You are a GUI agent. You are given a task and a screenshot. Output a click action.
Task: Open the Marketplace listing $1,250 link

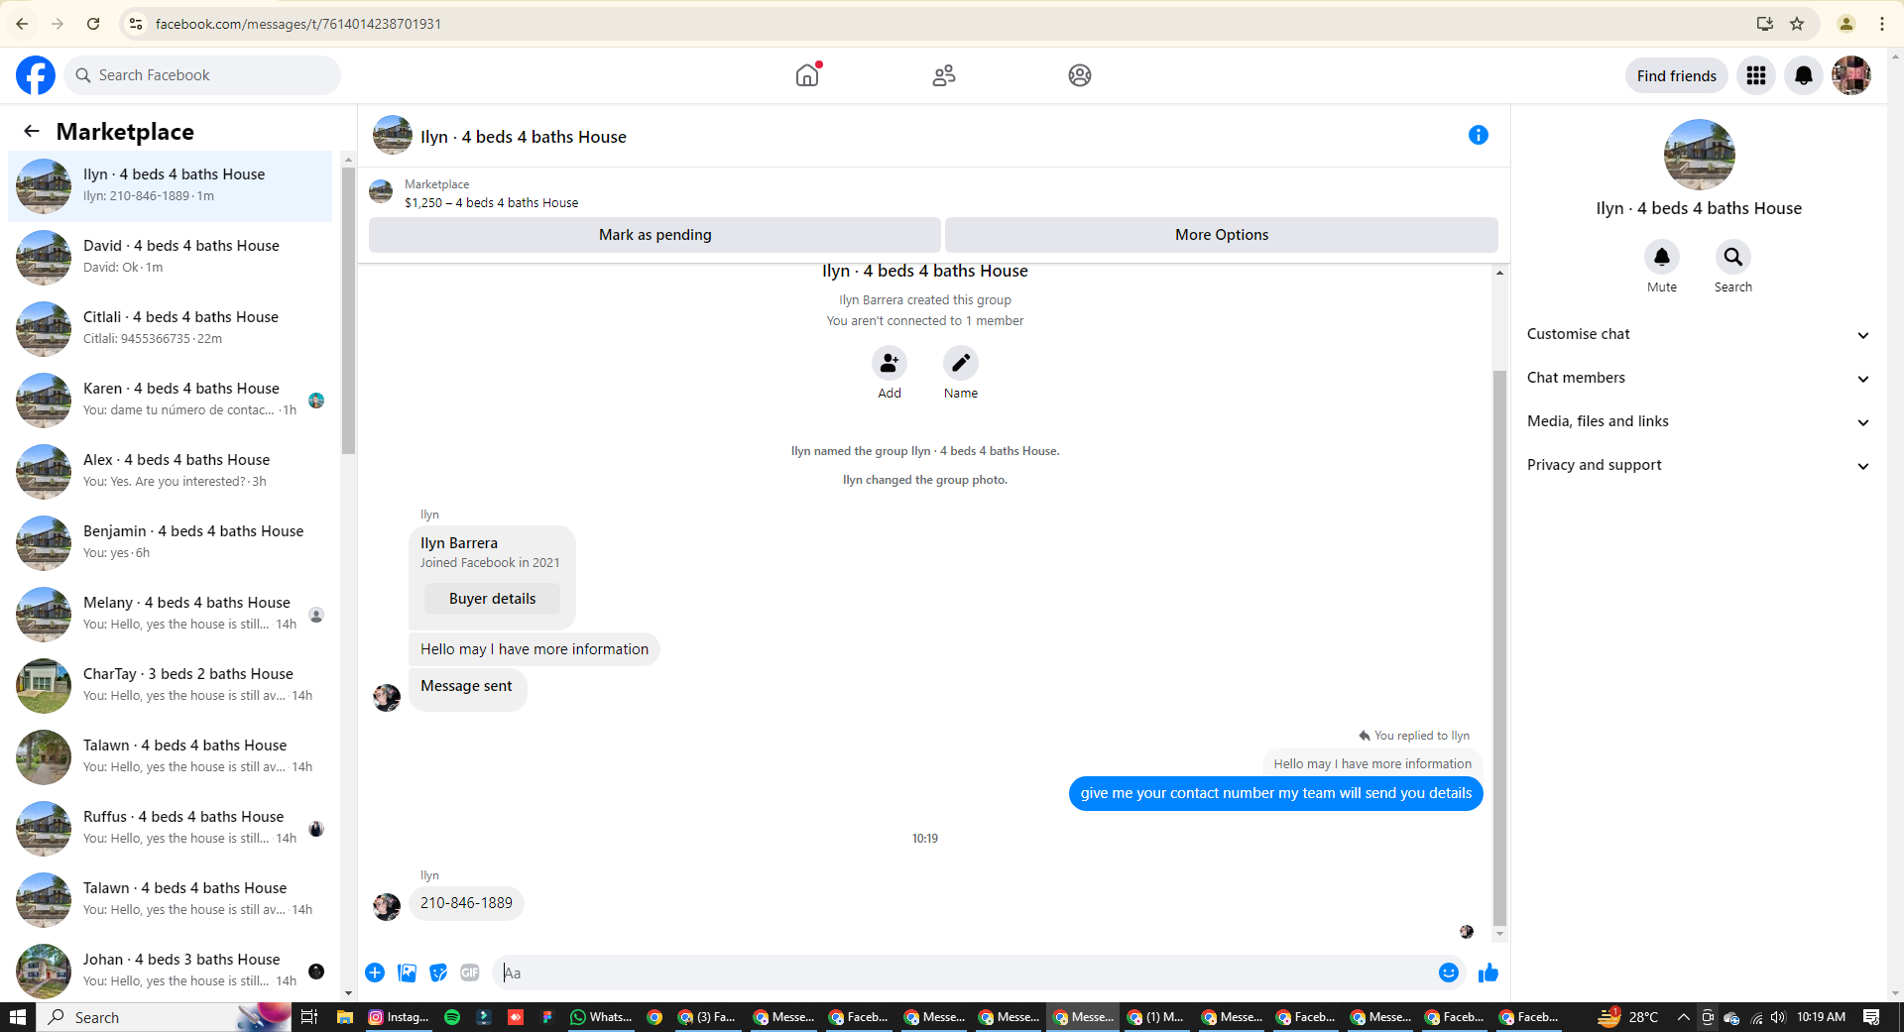coord(491,203)
